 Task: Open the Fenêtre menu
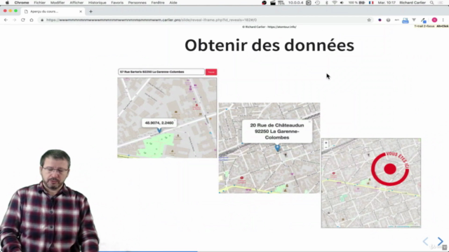(x=158, y=3)
